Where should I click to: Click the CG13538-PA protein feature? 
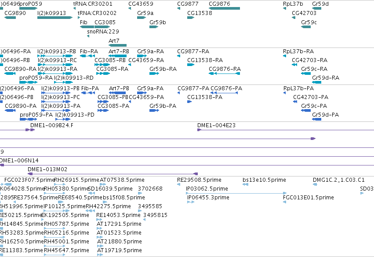[189, 102]
